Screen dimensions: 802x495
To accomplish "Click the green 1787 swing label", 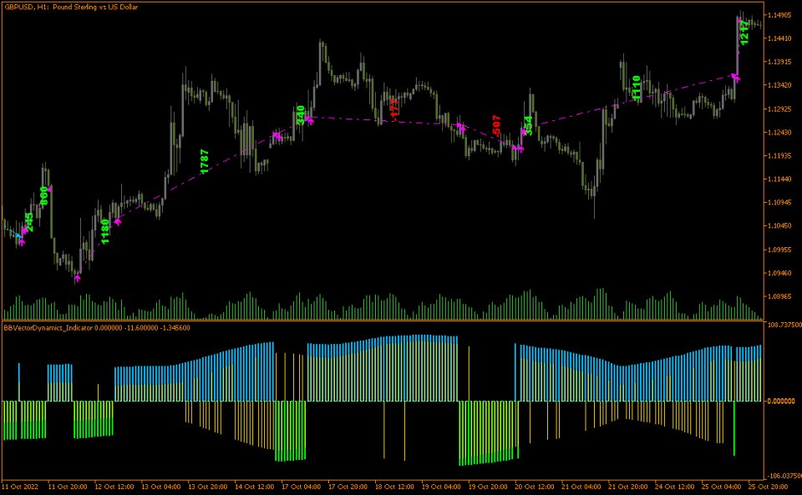I will click(x=203, y=161).
